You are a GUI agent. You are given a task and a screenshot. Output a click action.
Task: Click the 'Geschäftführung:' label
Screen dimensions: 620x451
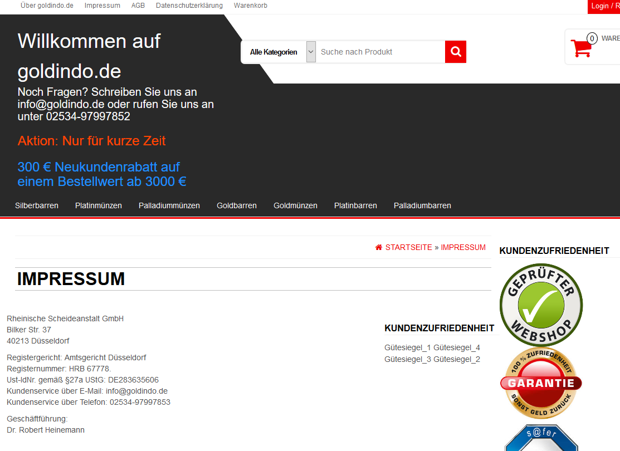(x=37, y=419)
